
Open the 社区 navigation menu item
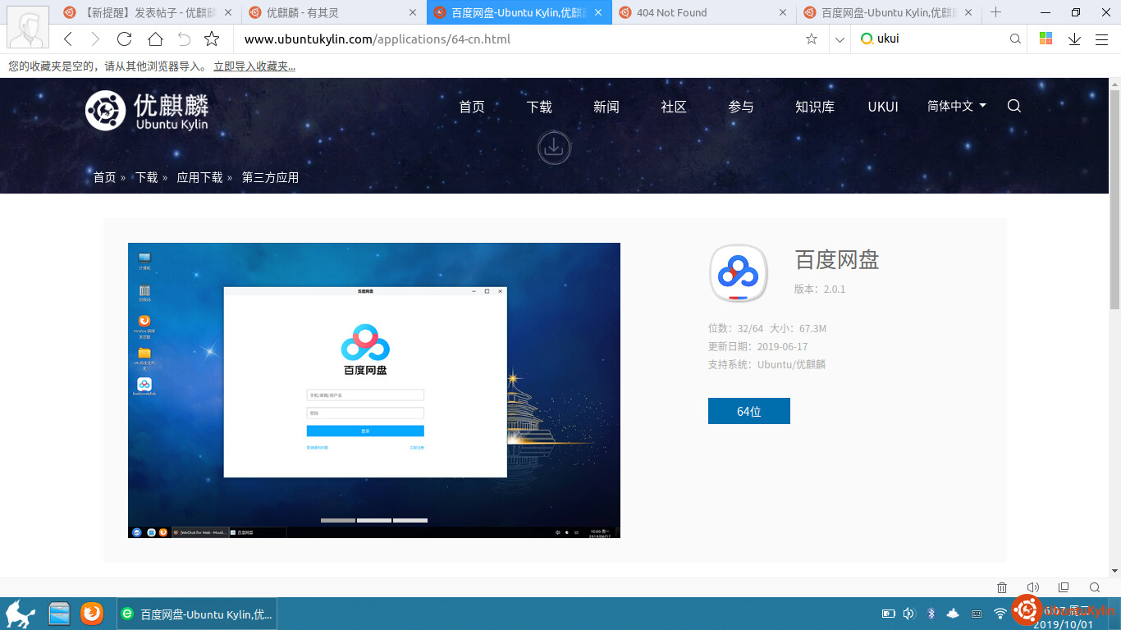tap(674, 107)
